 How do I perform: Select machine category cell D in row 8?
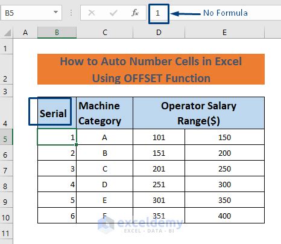[105, 184]
